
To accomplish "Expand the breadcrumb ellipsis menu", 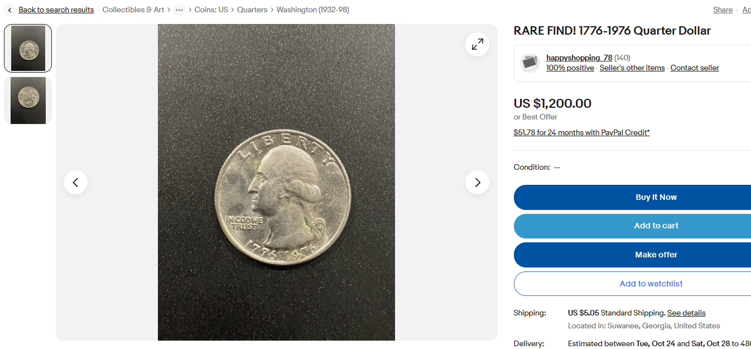I will [179, 10].
